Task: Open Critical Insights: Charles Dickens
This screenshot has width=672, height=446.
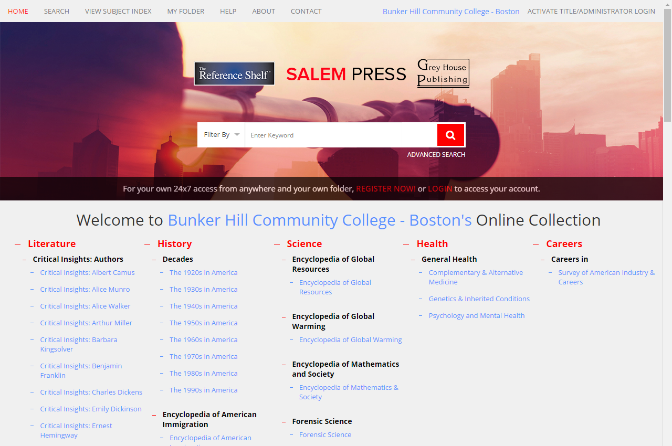Action: click(x=91, y=392)
